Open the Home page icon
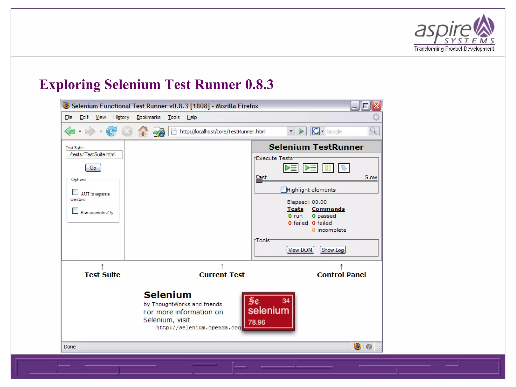The height and width of the screenshot is (387, 516). 143,131
